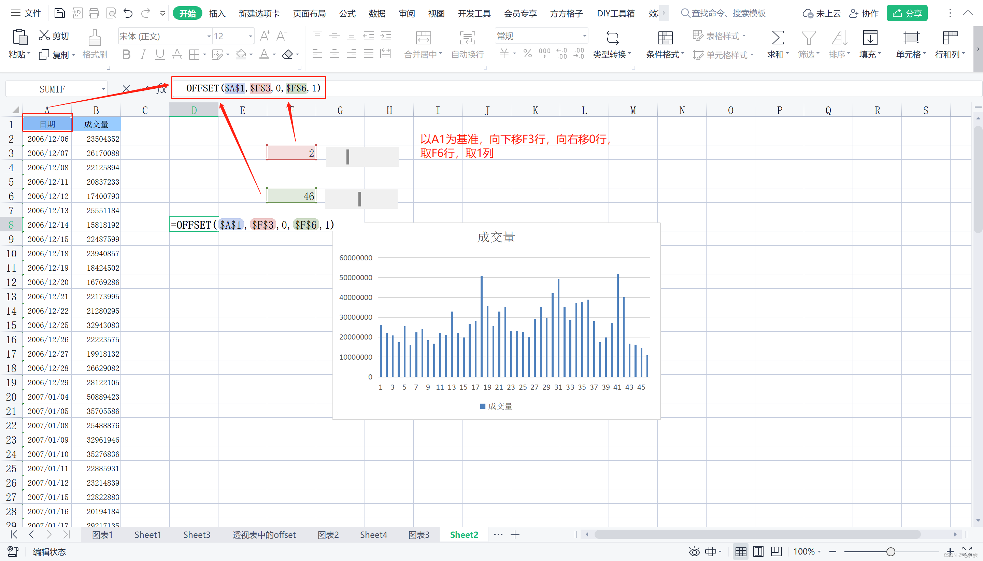The image size is (983, 561).
Task: Click the scroll bar control next to F6
Action: (361, 199)
